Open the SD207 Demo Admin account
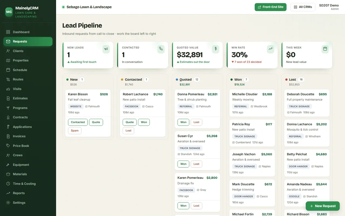Image resolution: width=345 pixels, height=216 pixels. point(329,7)
